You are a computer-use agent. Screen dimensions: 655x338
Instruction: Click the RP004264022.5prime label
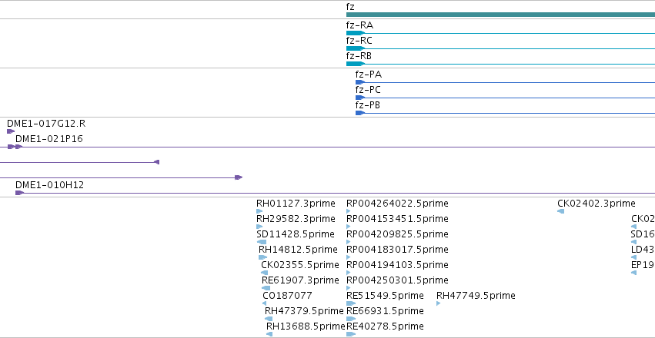pos(397,204)
